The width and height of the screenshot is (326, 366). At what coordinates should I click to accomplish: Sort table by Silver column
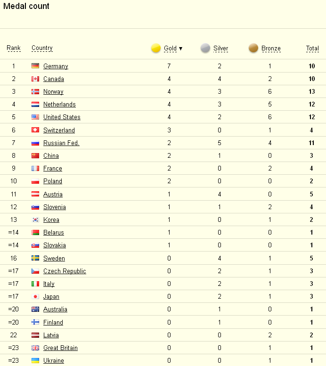220,49
